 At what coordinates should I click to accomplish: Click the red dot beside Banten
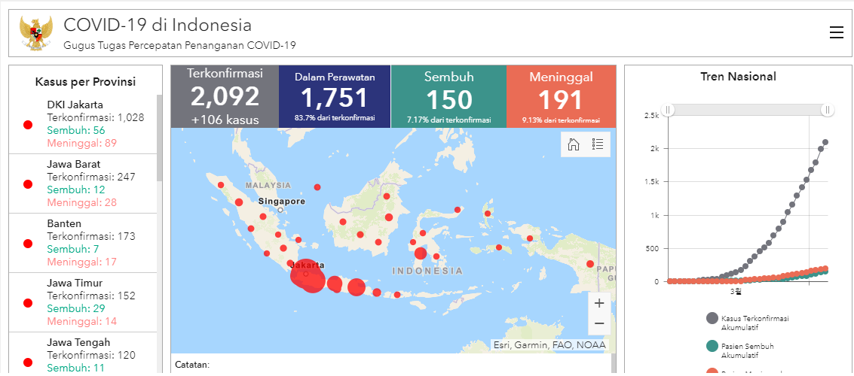tap(28, 244)
